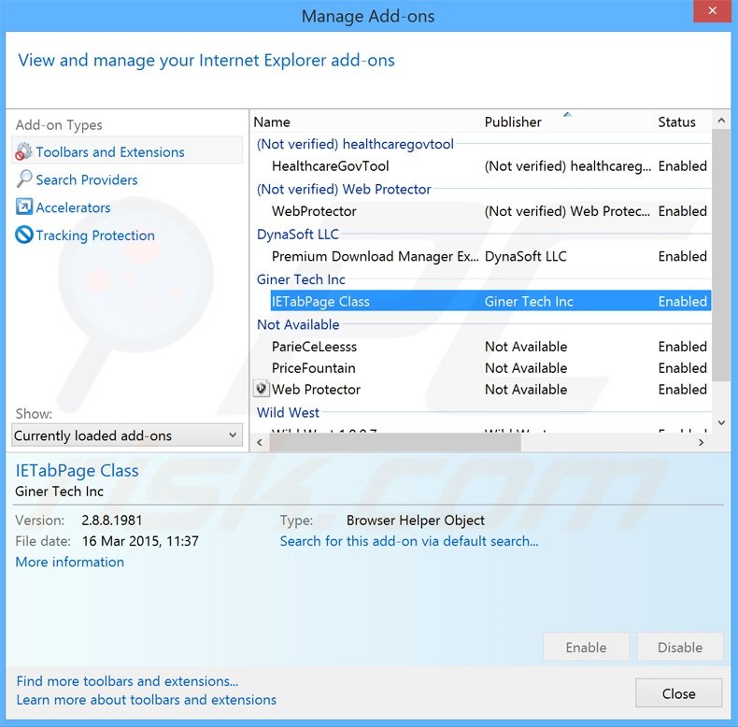The height and width of the screenshot is (727, 738).
Task: Click the Accelerators arrow icon
Action: (24, 207)
